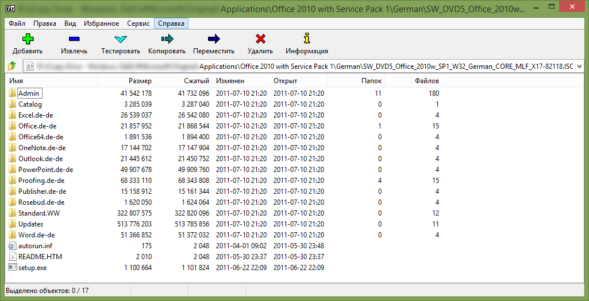Click size value 68 333 110
This screenshot has height=301, width=589.
point(136,181)
